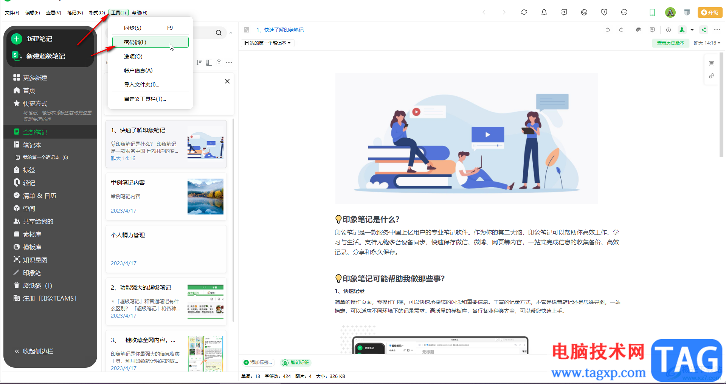The image size is (726, 384).
Task: Collapse the search bar chevron
Action: pyautogui.click(x=231, y=33)
